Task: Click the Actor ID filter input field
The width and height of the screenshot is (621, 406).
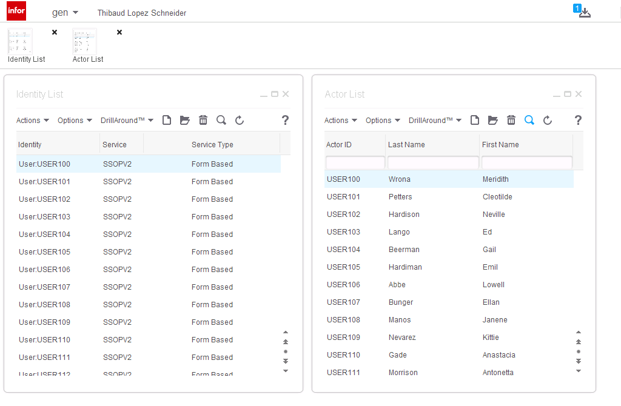Action: [x=355, y=162]
